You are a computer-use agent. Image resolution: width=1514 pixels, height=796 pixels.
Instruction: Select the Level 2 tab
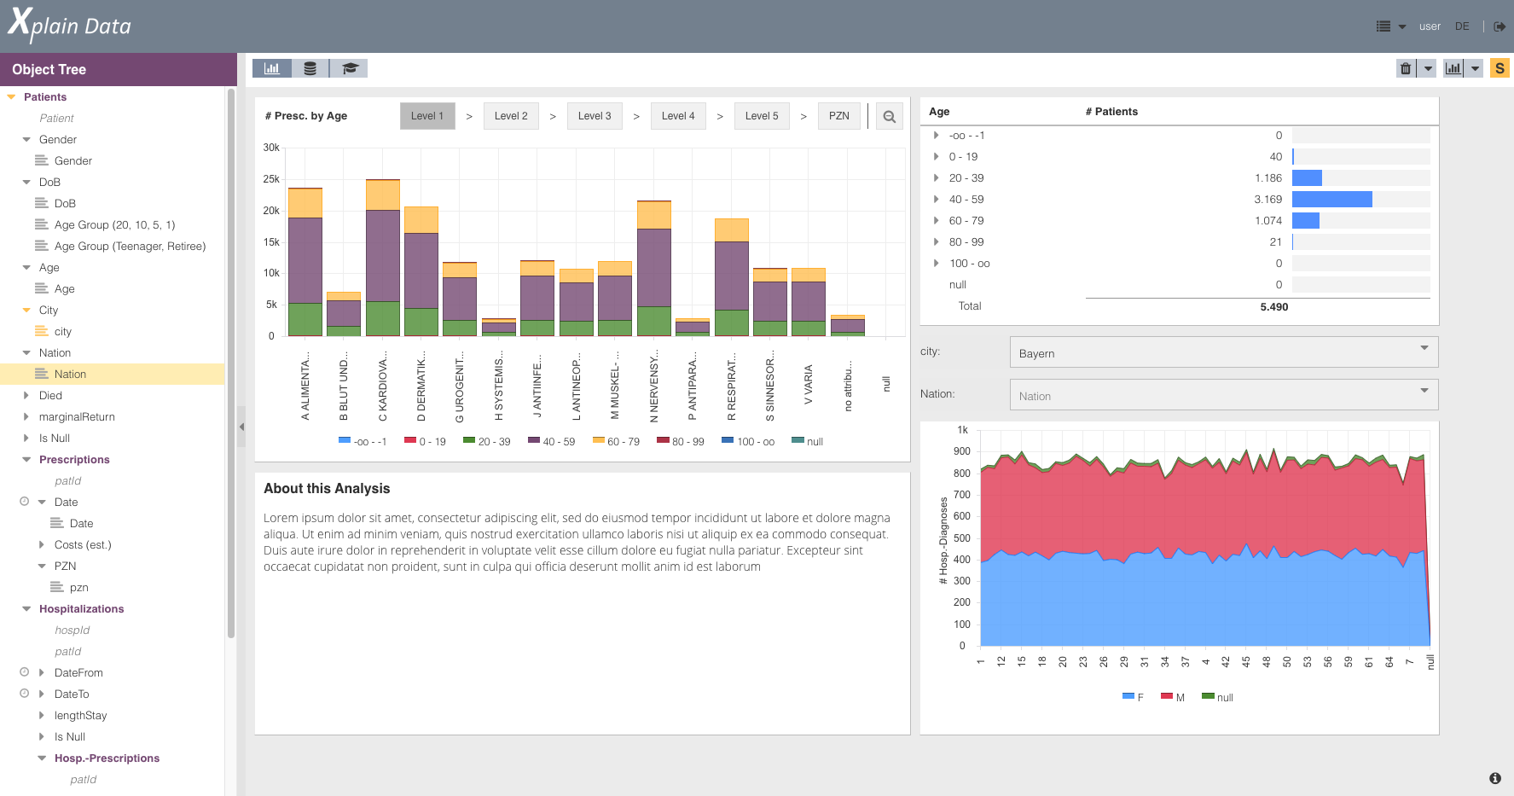511,116
